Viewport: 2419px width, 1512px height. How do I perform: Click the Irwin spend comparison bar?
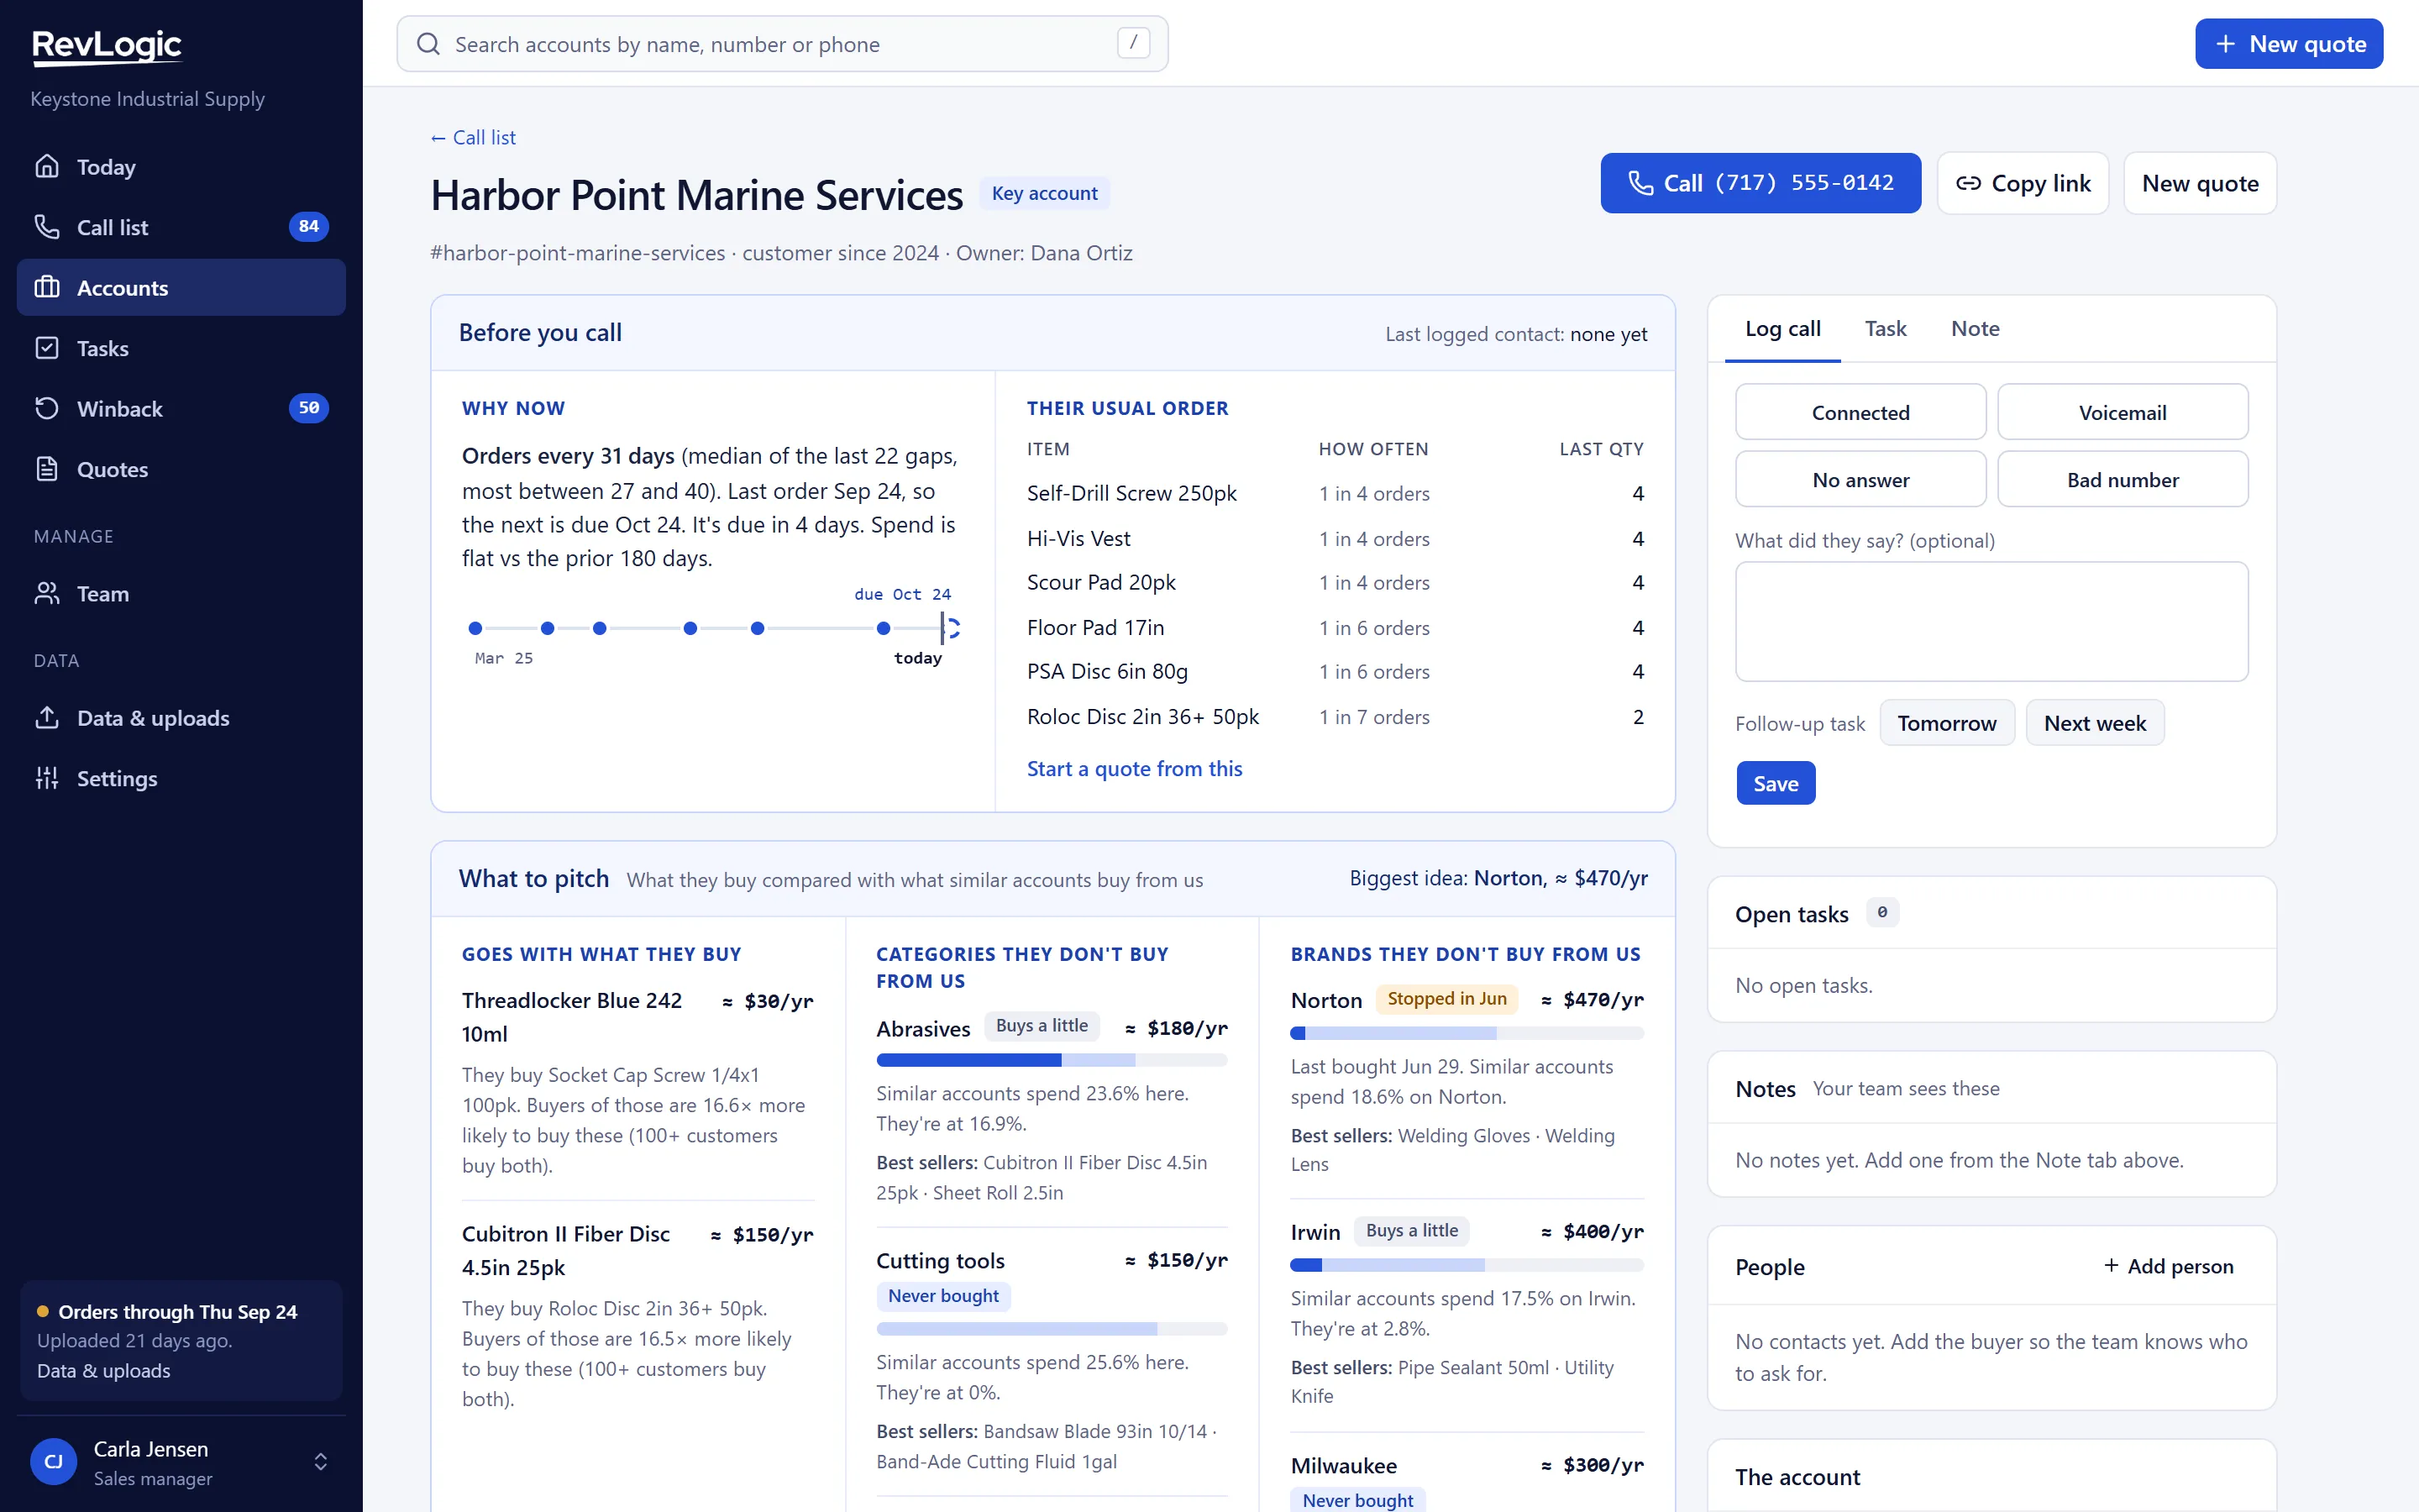coord(1467,1265)
